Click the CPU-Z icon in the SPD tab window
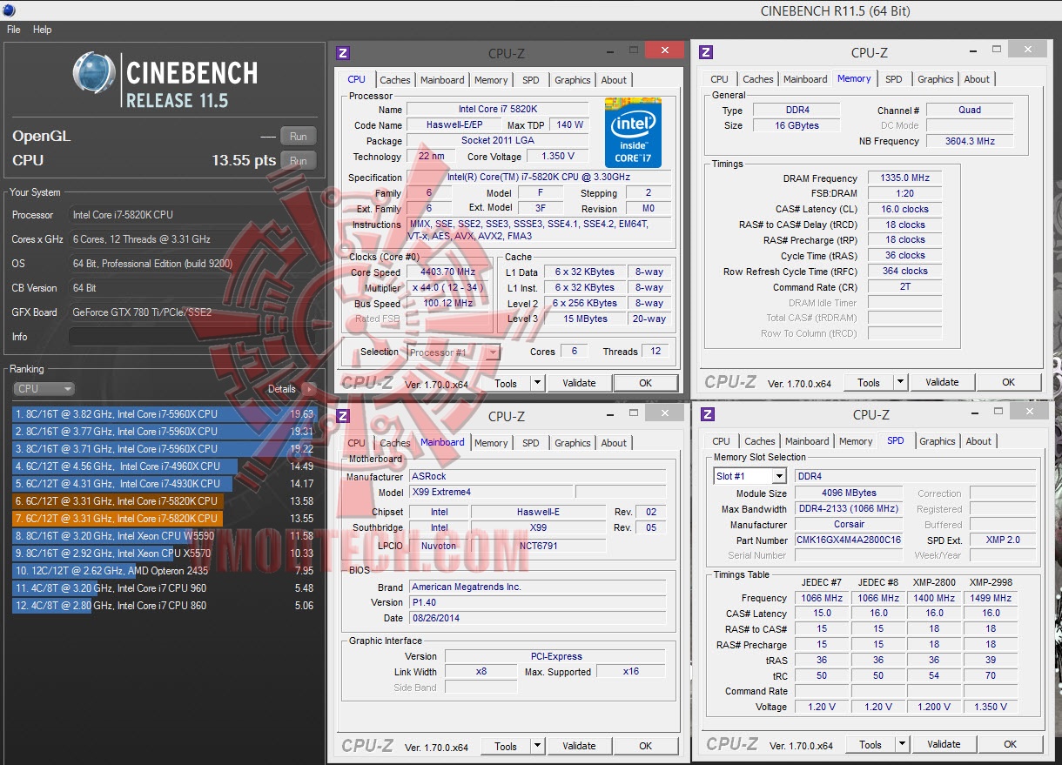The image size is (1062, 765). [707, 414]
